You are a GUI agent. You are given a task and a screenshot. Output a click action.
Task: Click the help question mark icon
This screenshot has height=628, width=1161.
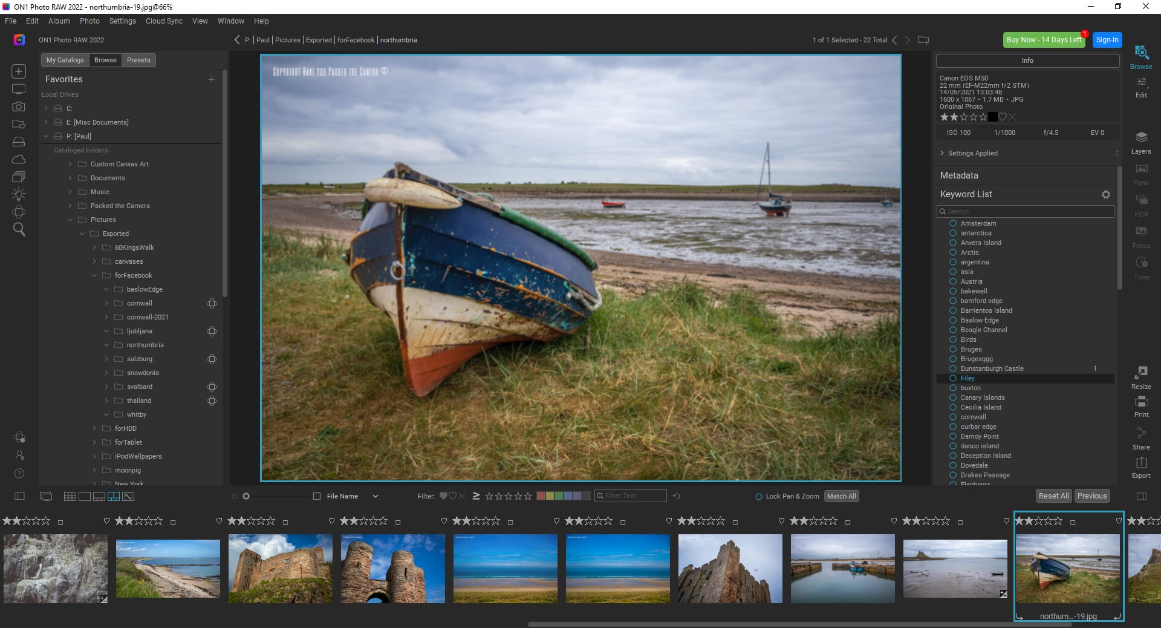coord(19,473)
